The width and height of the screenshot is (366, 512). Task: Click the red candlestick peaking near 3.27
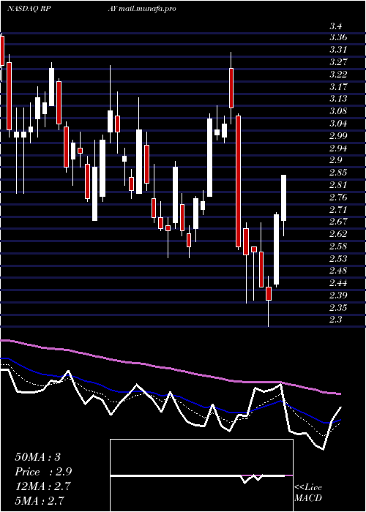(231, 89)
